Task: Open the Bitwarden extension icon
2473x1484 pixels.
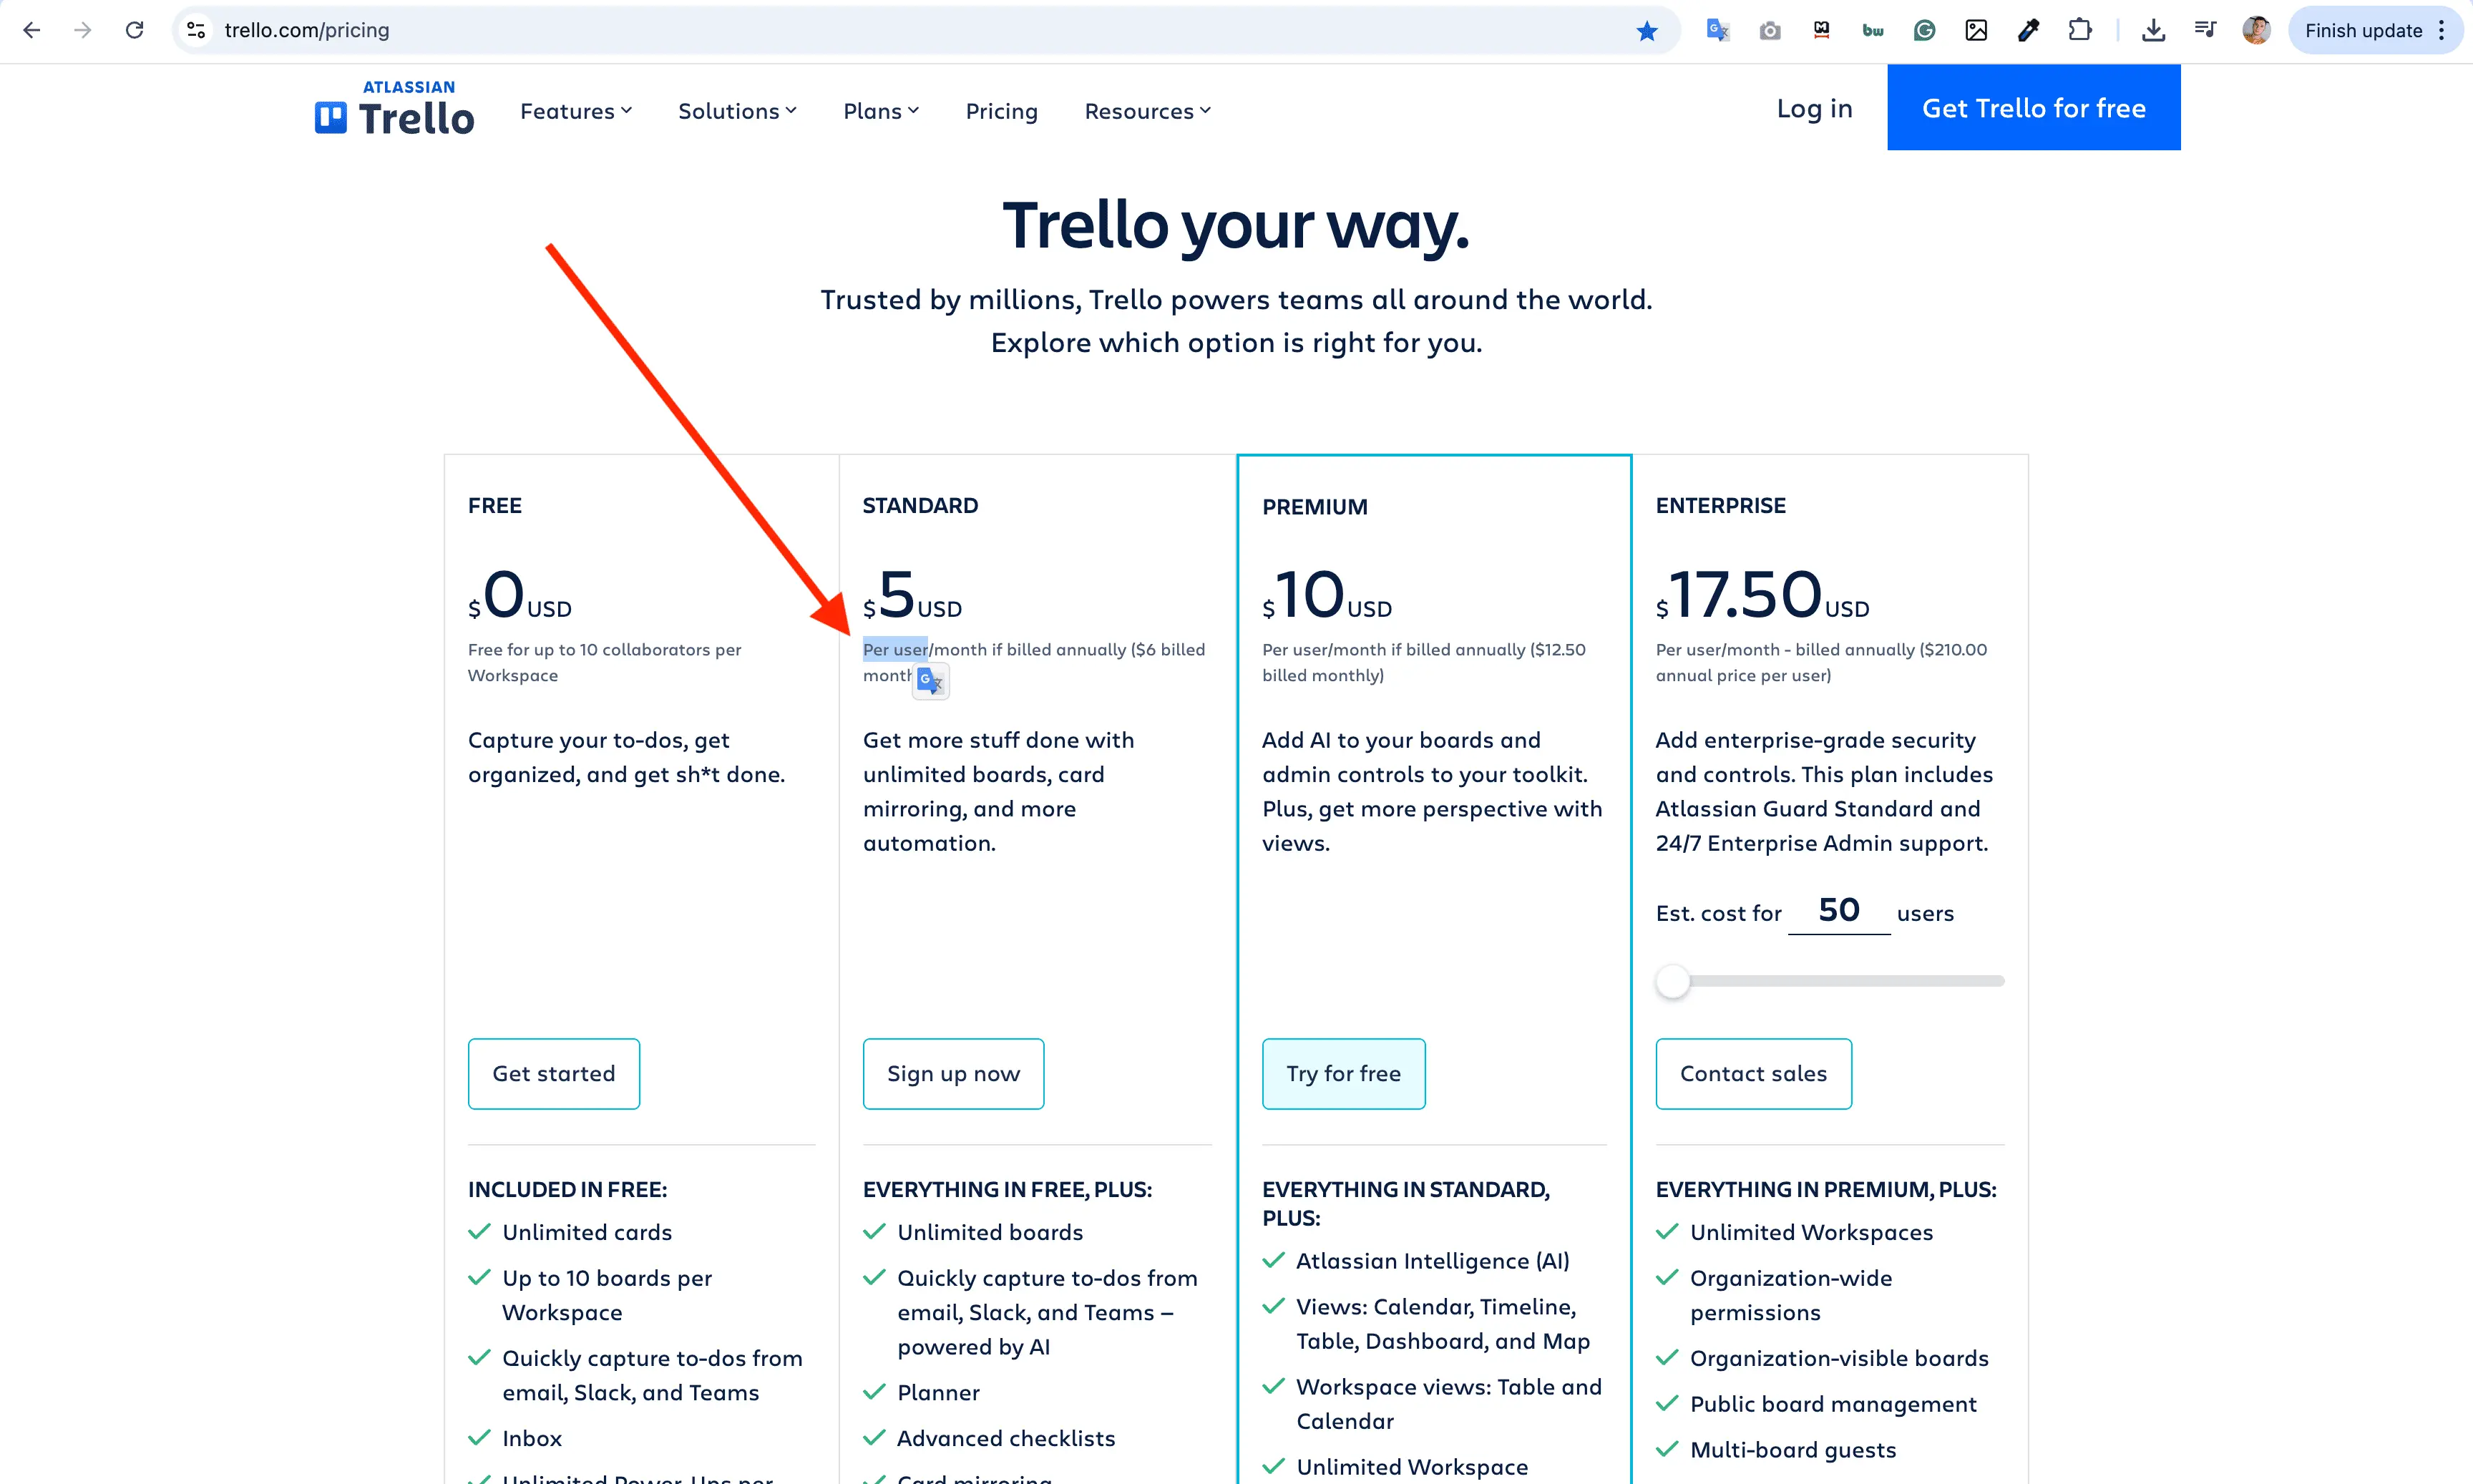Action: click(1873, 31)
